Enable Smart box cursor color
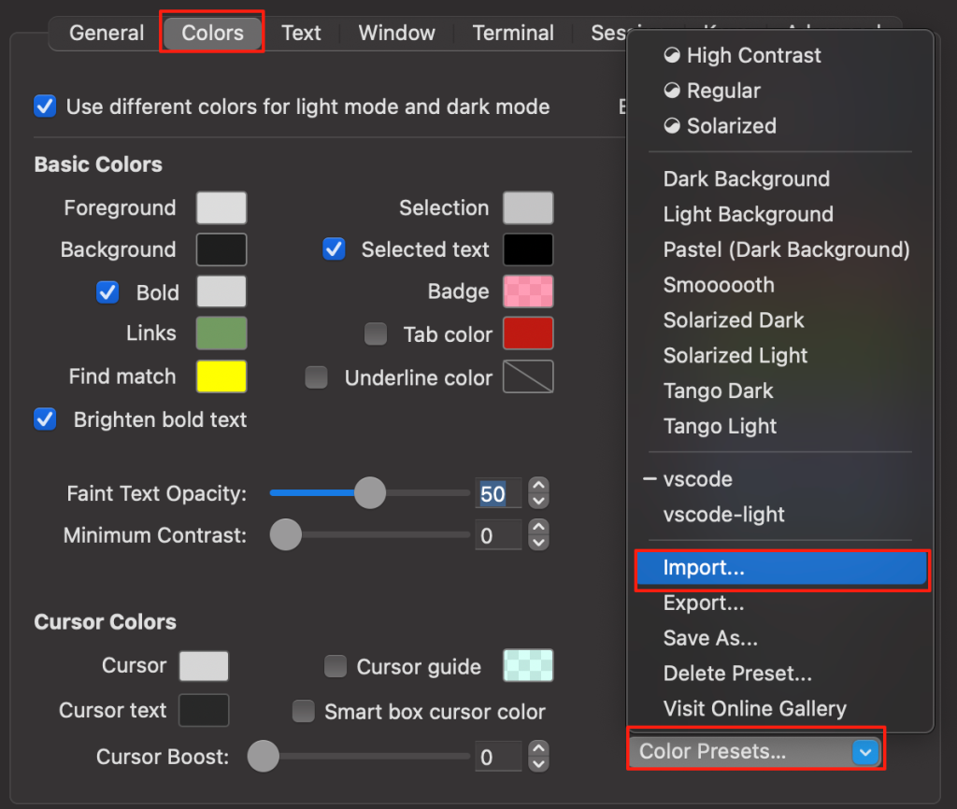Image resolution: width=957 pixels, height=809 pixels. [x=304, y=711]
